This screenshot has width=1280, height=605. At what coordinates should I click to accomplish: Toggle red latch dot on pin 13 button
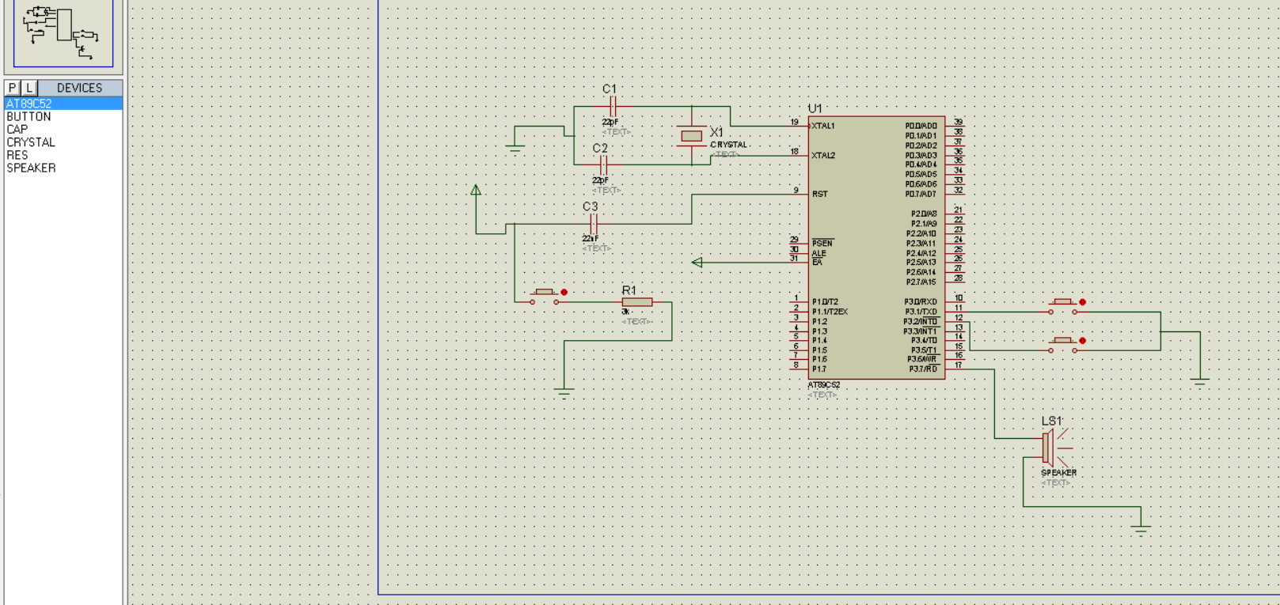pyautogui.click(x=1083, y=341)
